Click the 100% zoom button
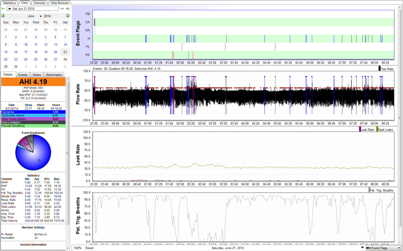The width and height of the screenshot is (403, 251). coord(78,248)
